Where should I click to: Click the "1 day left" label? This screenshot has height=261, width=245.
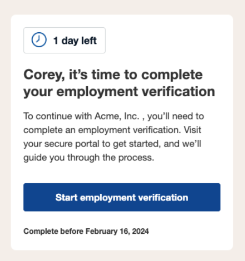point(75,41)
